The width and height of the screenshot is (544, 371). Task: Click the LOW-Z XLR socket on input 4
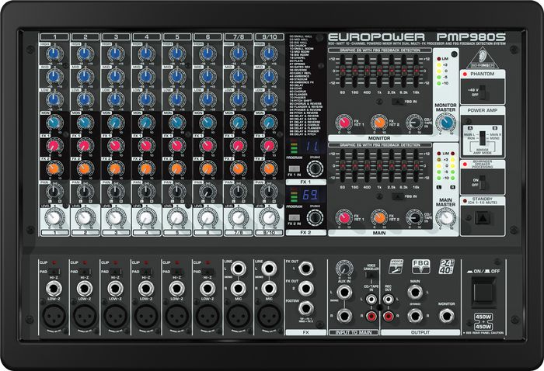(x=146, y=316)
